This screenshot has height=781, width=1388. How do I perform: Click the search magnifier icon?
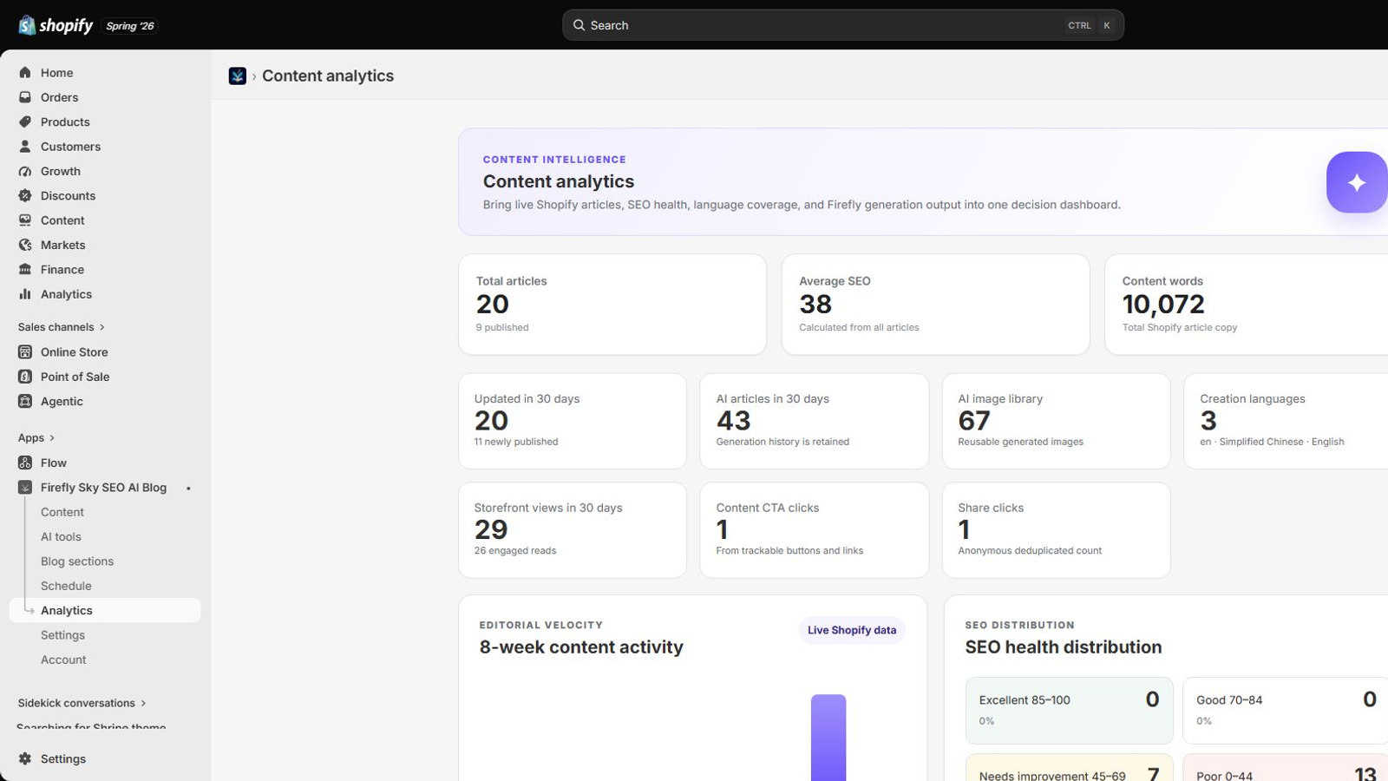tap(579, 25)
